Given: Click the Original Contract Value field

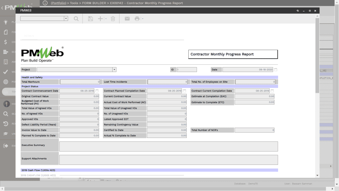Looking at the screenshot, I should point(79,96).
